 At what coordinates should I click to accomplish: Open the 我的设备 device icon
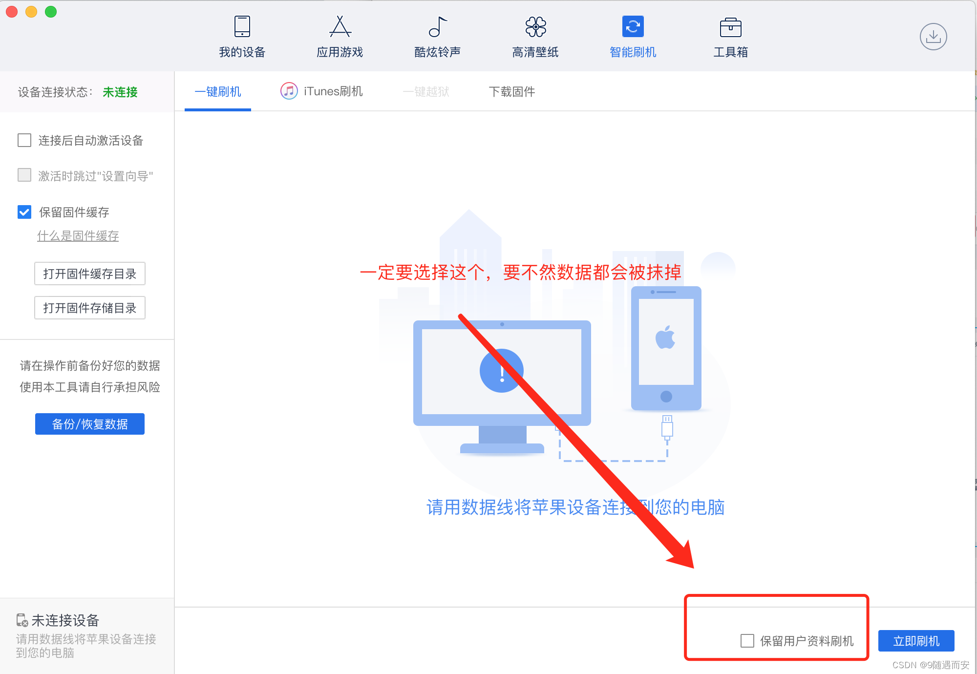(x=242, y=27)
